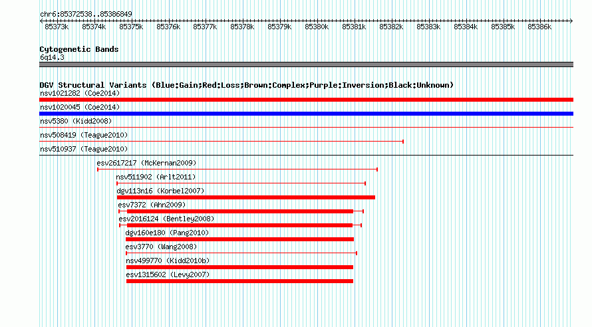Click the 85374k ruler position
The width and height of the screenshot is (592, 327).
click(94, 27)
